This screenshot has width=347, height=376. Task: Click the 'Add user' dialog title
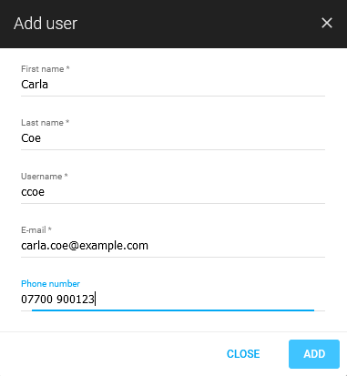pyautogui.click(x=46, y=24)
